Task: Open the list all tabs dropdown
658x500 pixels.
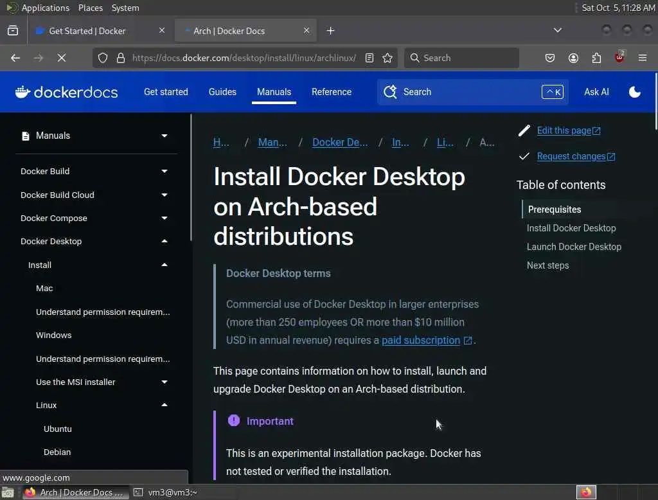Action: [557, 30]
